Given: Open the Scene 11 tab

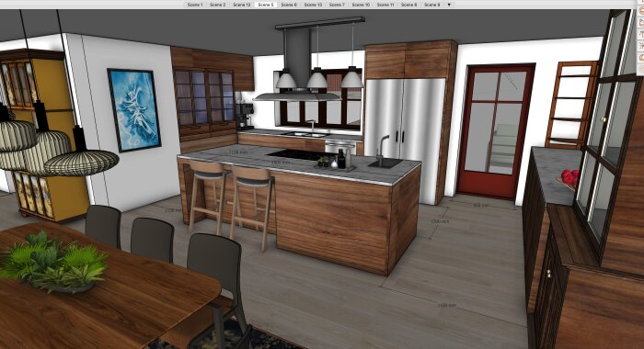Looking at the screenshot, I should pos(385,5).
